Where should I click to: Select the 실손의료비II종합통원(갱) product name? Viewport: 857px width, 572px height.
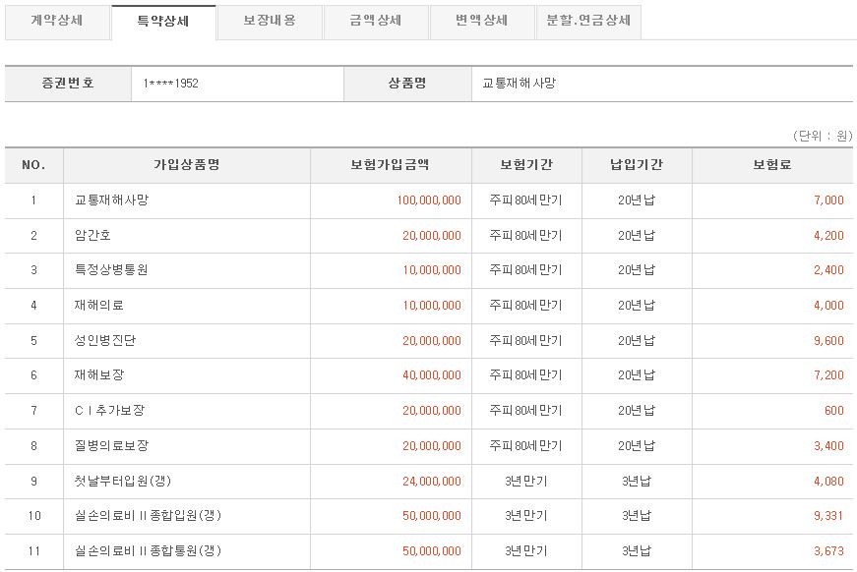(149, 550)
